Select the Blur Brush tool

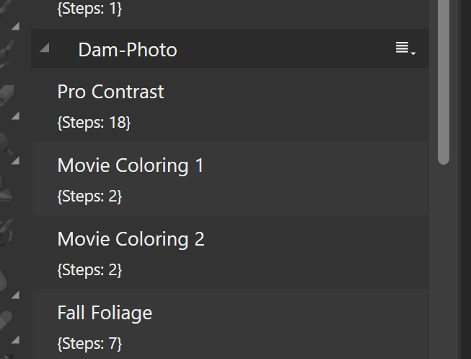(4, 280)
